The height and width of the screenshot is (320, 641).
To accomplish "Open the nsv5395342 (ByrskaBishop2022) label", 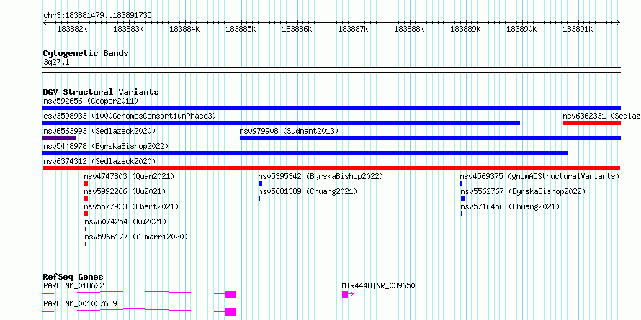I will point(320,176).
